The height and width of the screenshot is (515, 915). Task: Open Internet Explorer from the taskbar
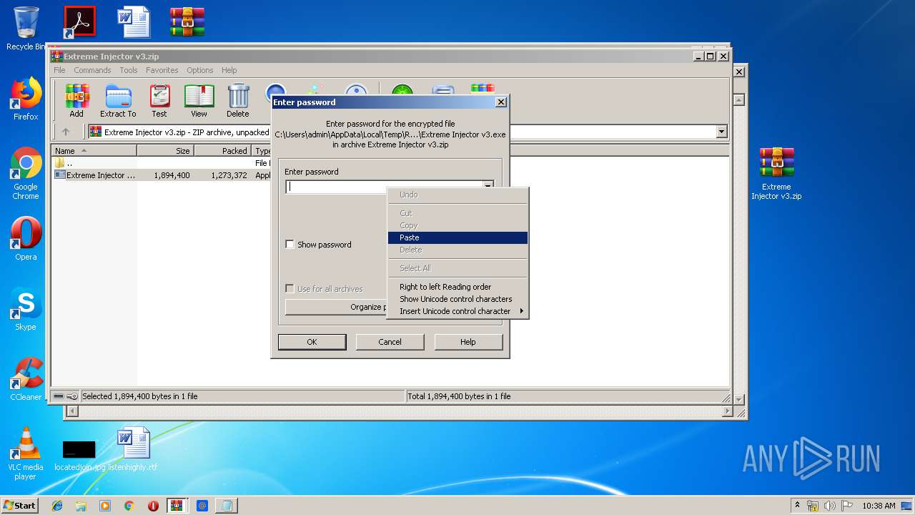(57, 506)
